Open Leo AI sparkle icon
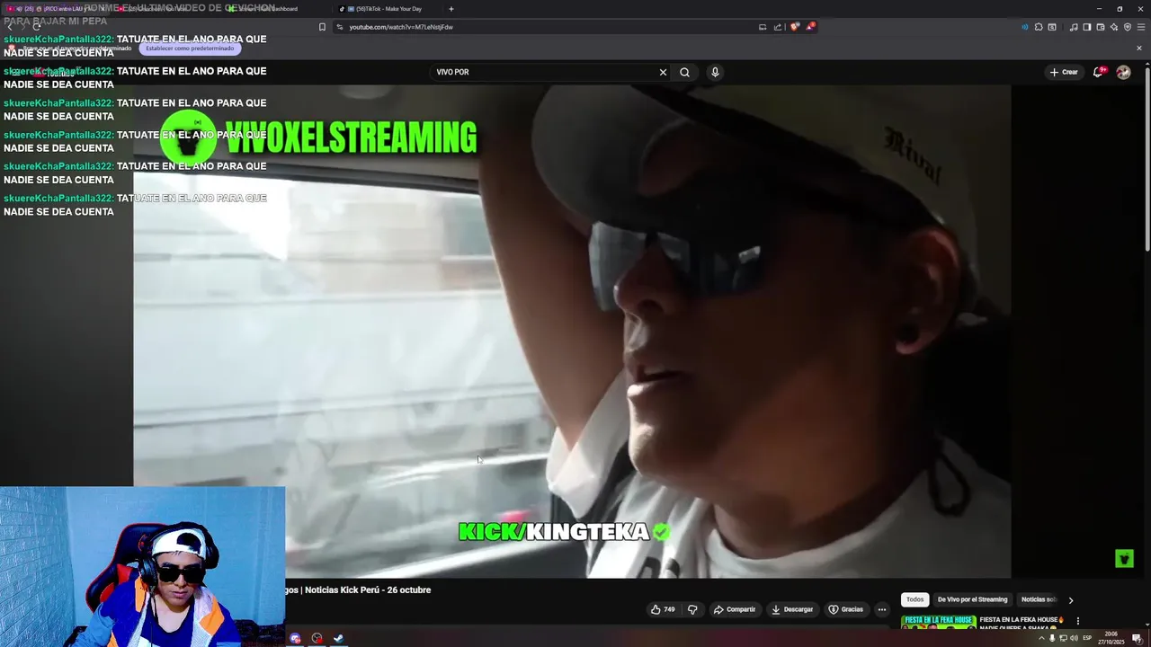1151x647 pixels. click(x=1114, y=27)
